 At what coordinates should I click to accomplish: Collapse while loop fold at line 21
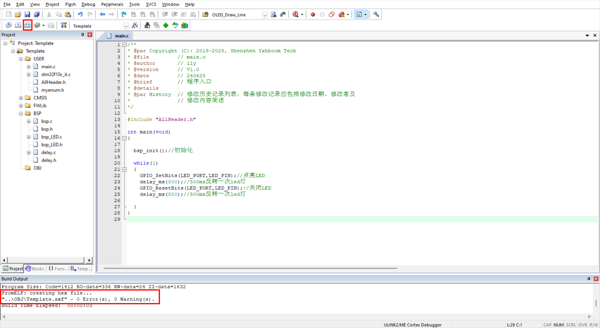[124, 169]
